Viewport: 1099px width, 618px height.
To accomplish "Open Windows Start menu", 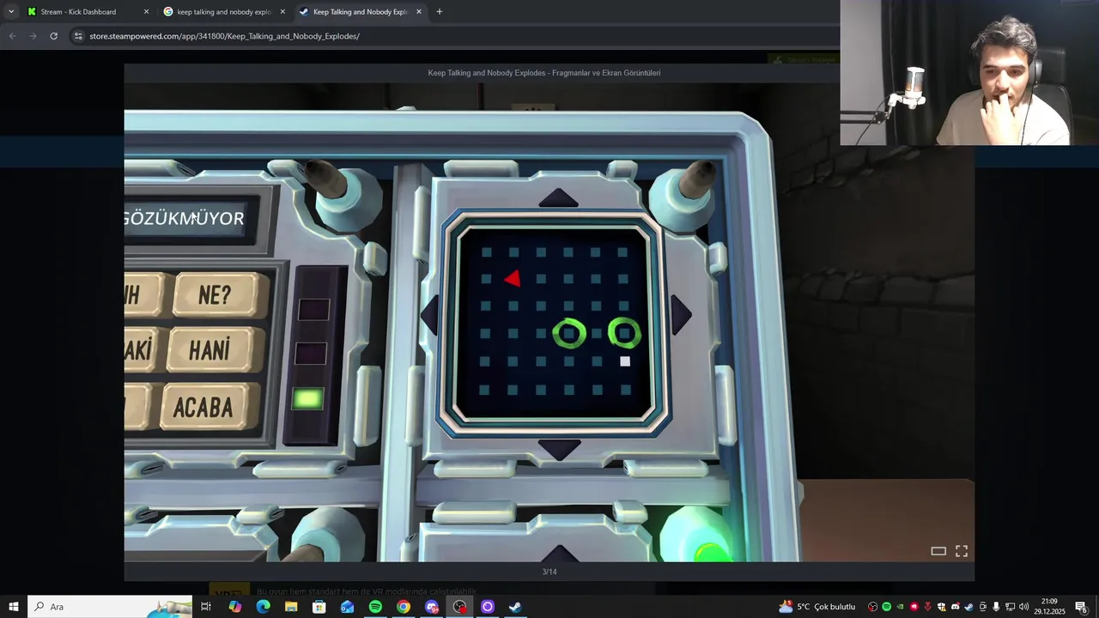I will click(x=13, y=607).
